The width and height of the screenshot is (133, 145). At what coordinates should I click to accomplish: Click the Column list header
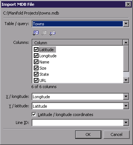77,43
